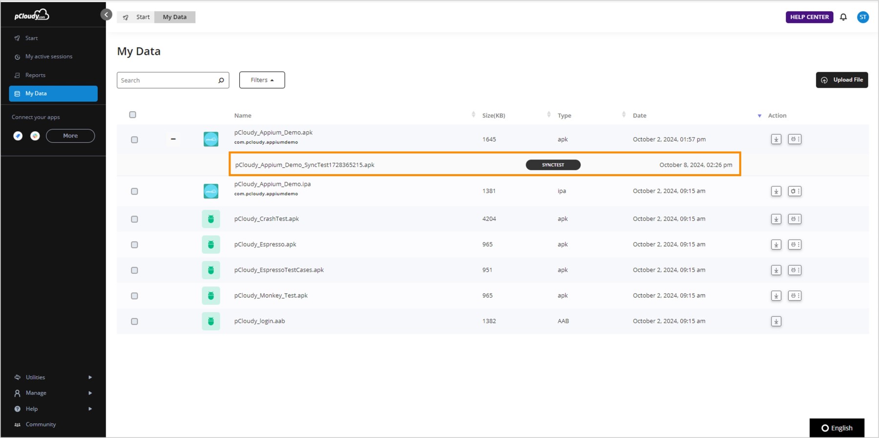Select My Data in the sidebar
This screenshot has height=438, width=879.
53,94
